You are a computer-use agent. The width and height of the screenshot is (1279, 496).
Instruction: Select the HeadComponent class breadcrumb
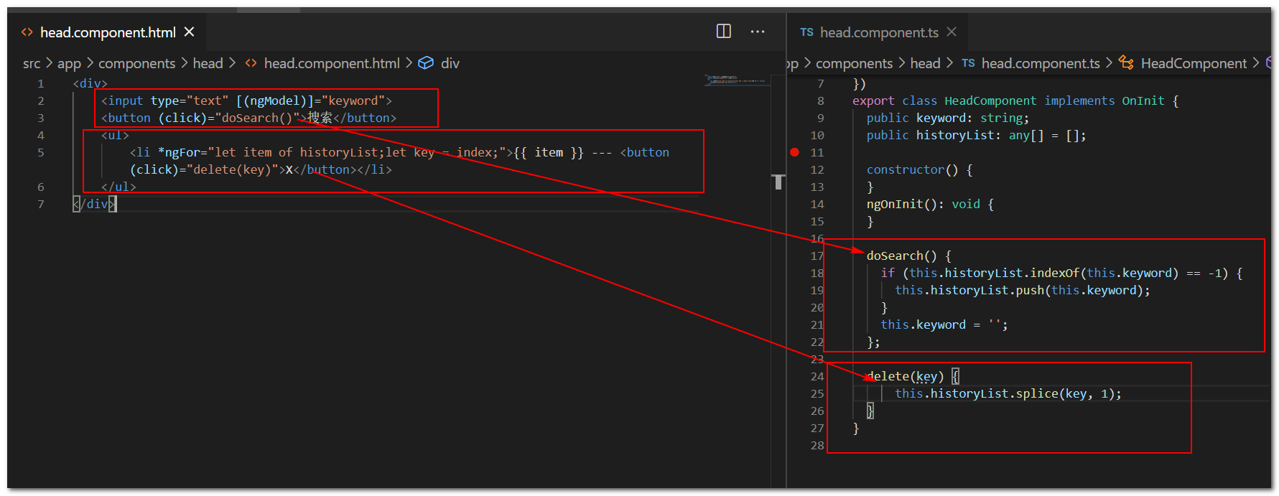click(x=1194, y=63)
